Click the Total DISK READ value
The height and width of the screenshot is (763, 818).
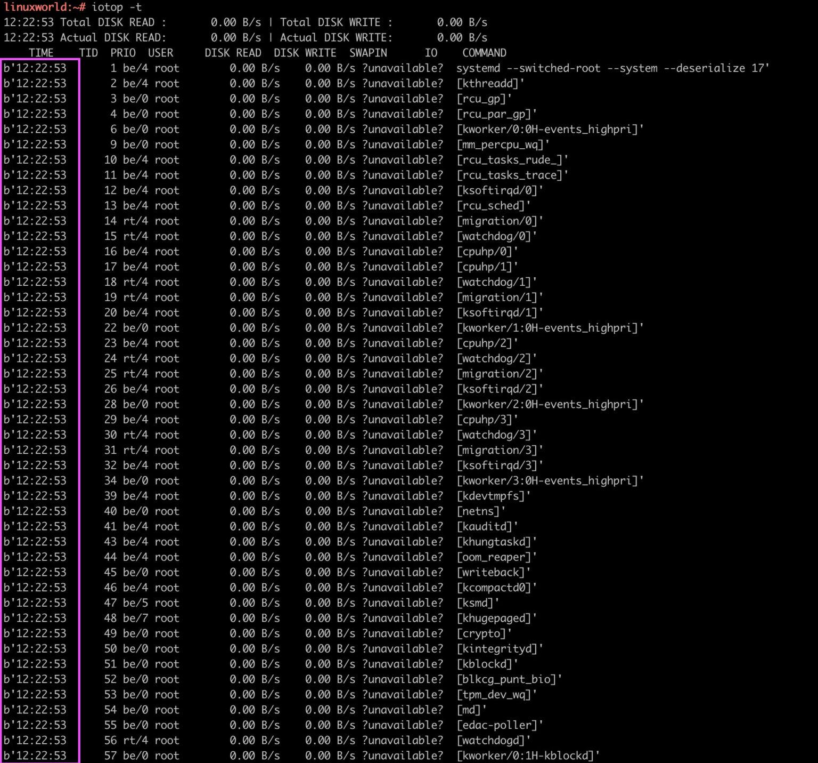235,22
